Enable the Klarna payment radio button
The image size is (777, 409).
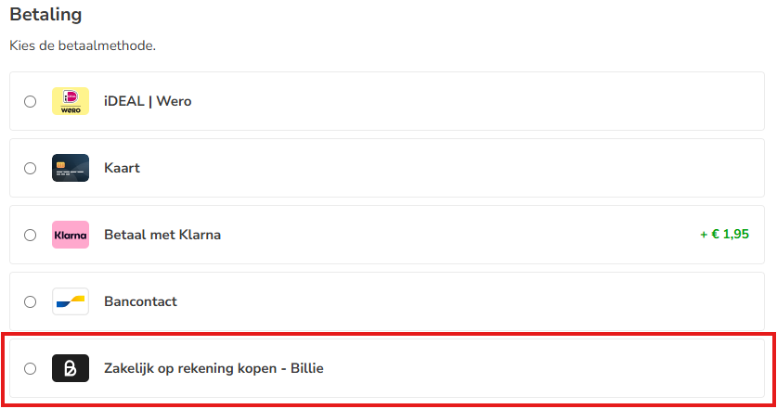[x=31, y=235]
